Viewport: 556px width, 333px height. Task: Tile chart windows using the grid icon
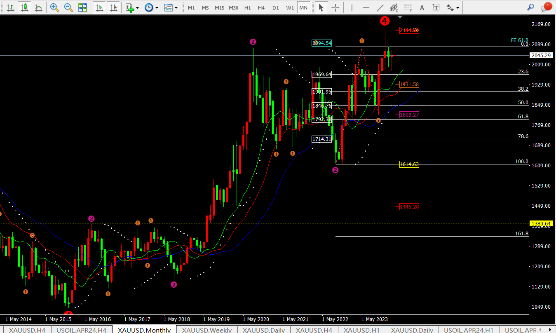82,7
